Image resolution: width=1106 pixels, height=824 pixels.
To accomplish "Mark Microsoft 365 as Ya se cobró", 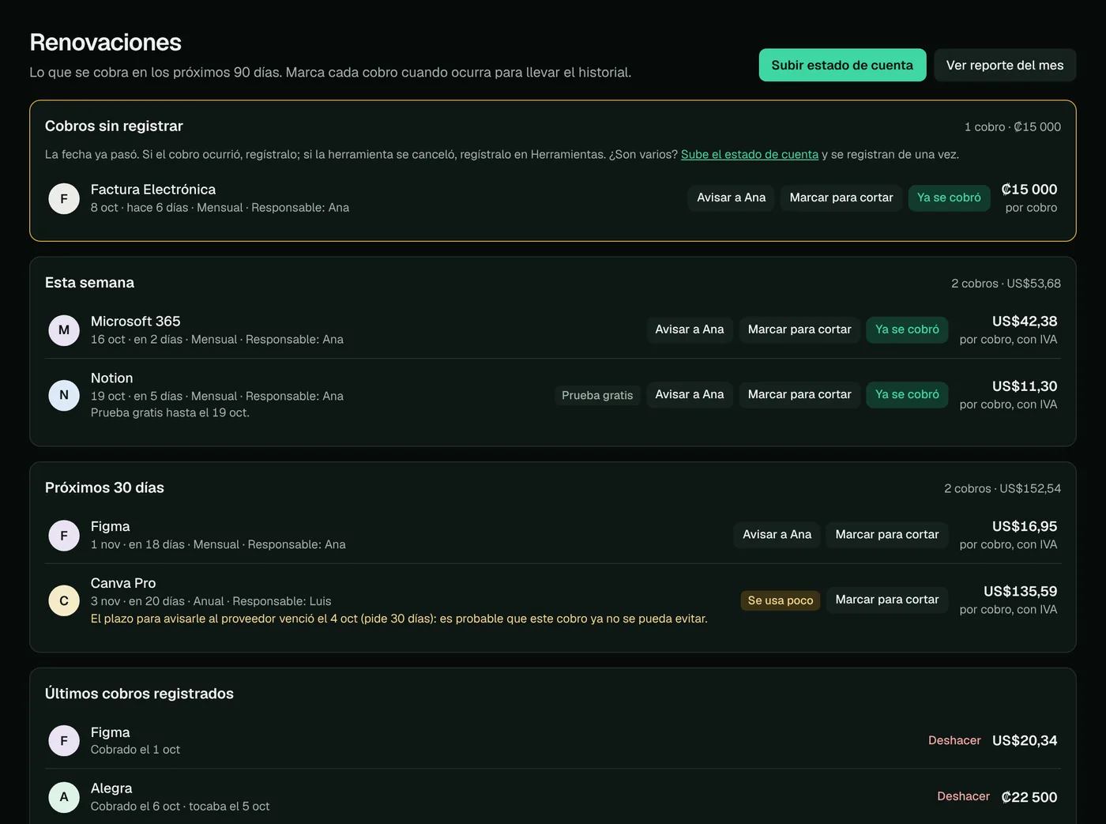I will point(907,329).
